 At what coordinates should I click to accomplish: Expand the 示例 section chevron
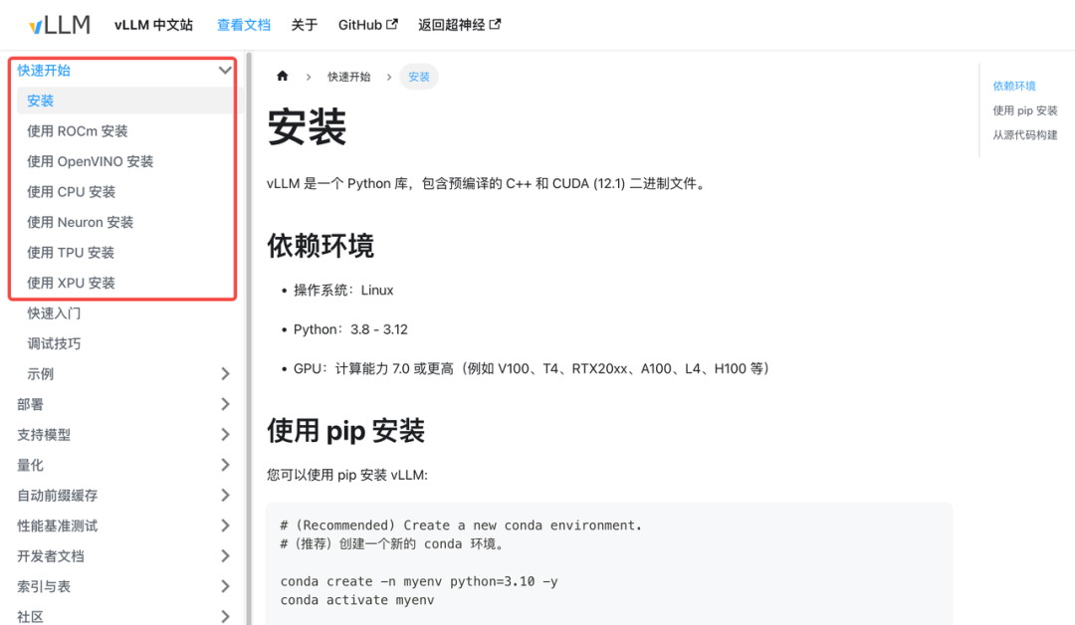click(225, 373)
